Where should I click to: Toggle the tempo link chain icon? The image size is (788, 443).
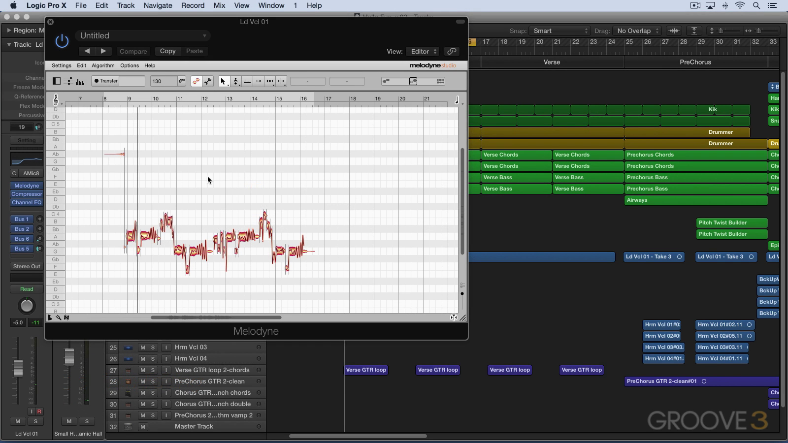pyautogui.click(x=182, y=81)
